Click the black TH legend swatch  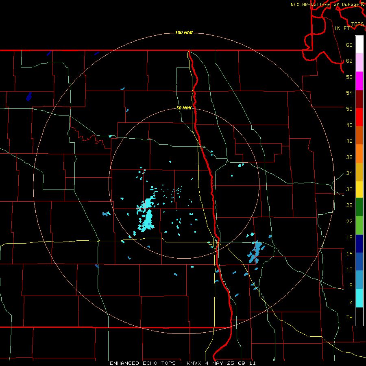coord(359,316)
